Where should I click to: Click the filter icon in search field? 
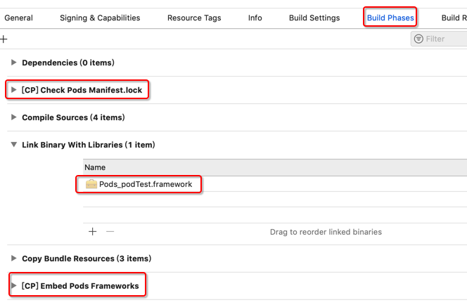coord(419,39)
